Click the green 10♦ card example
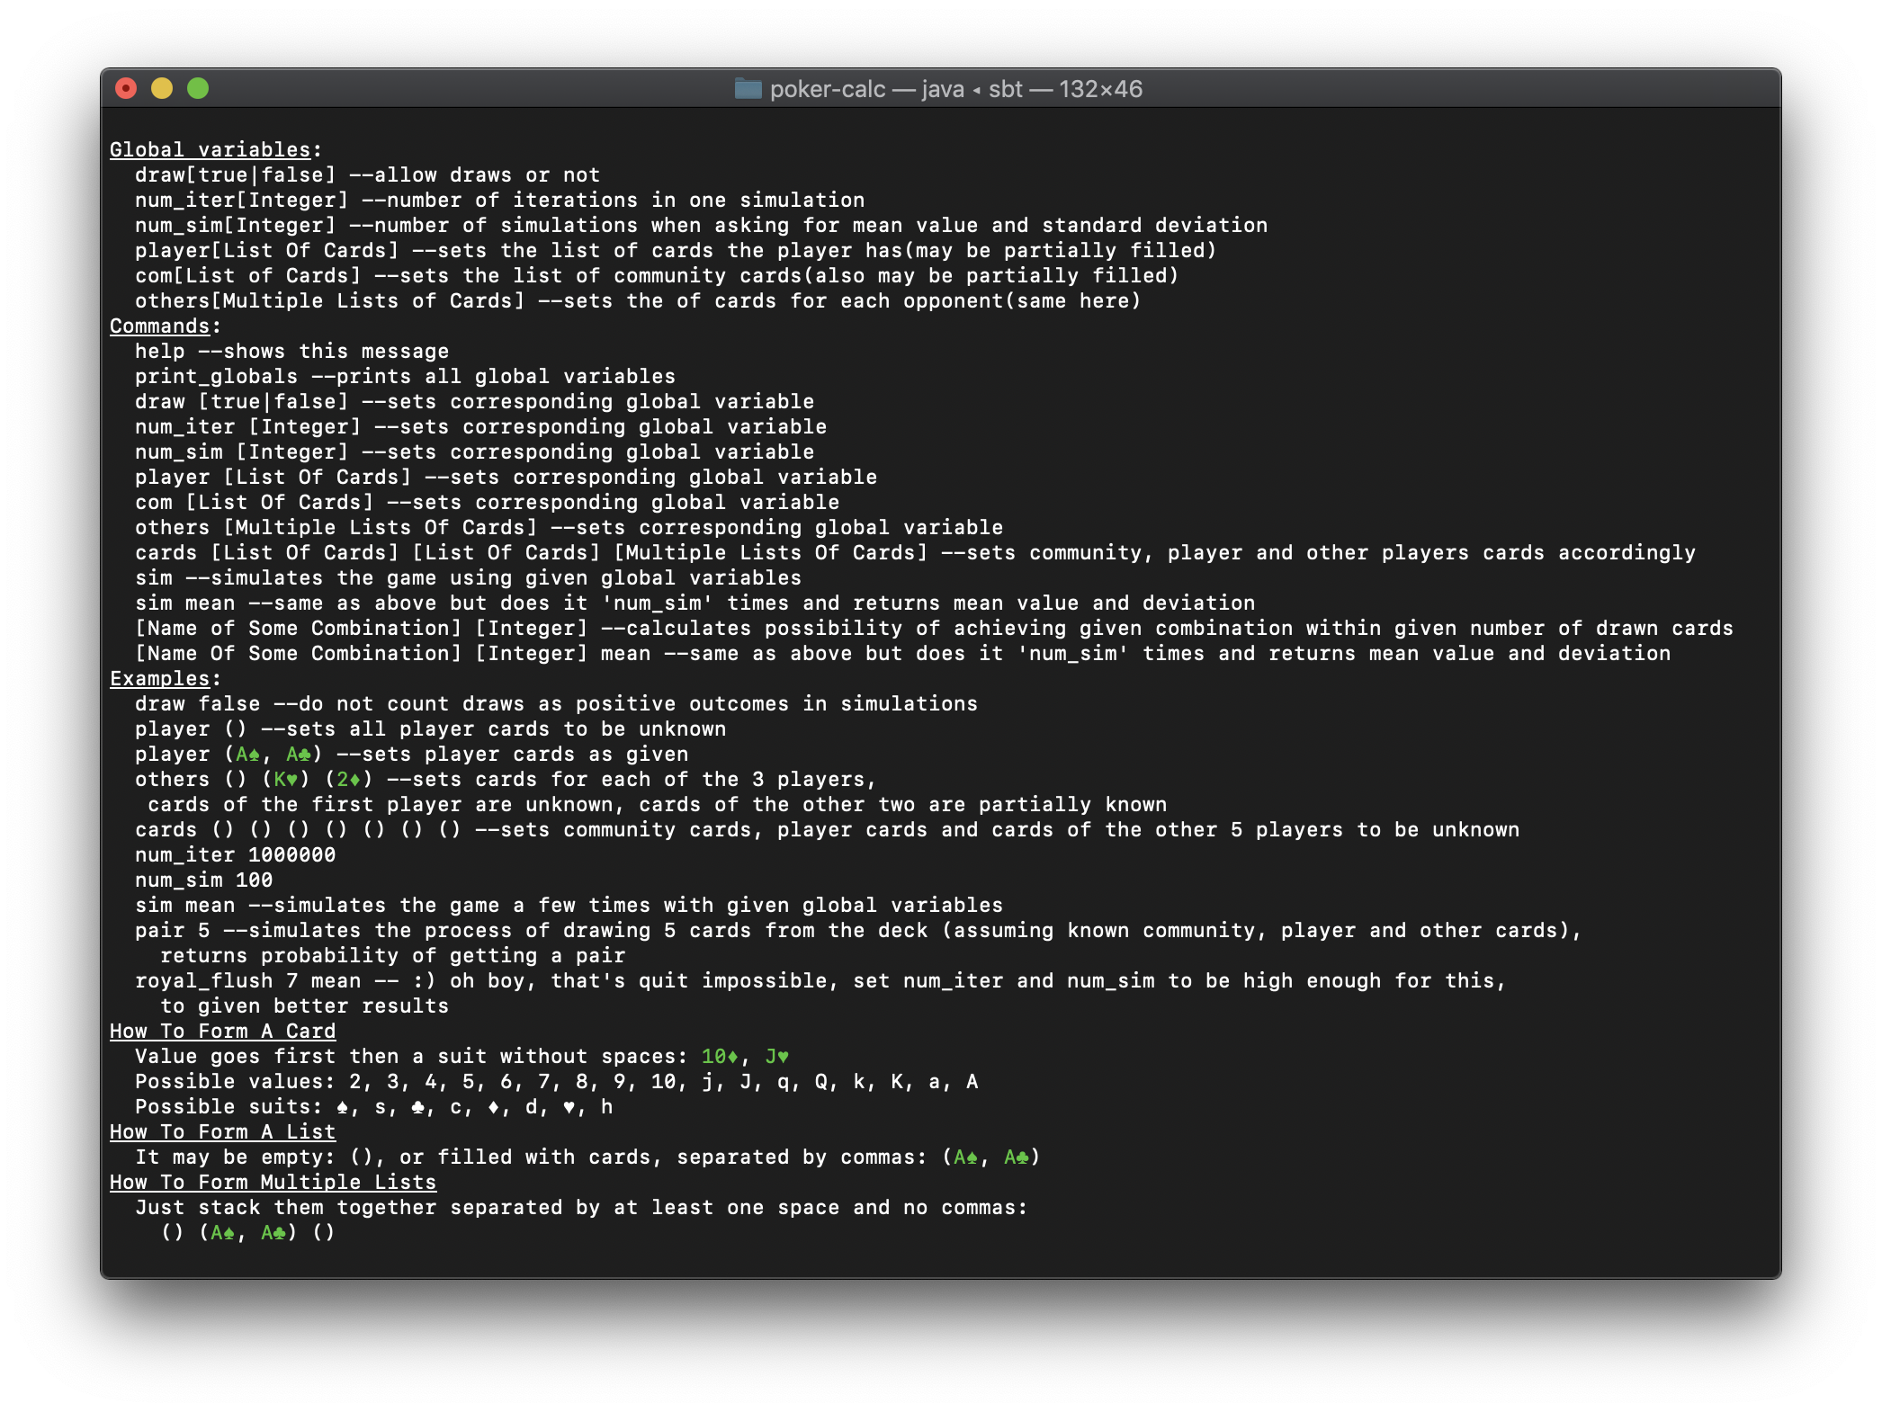 coord(720,1057)
